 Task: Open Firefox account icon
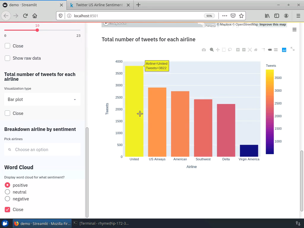(286, 16)
